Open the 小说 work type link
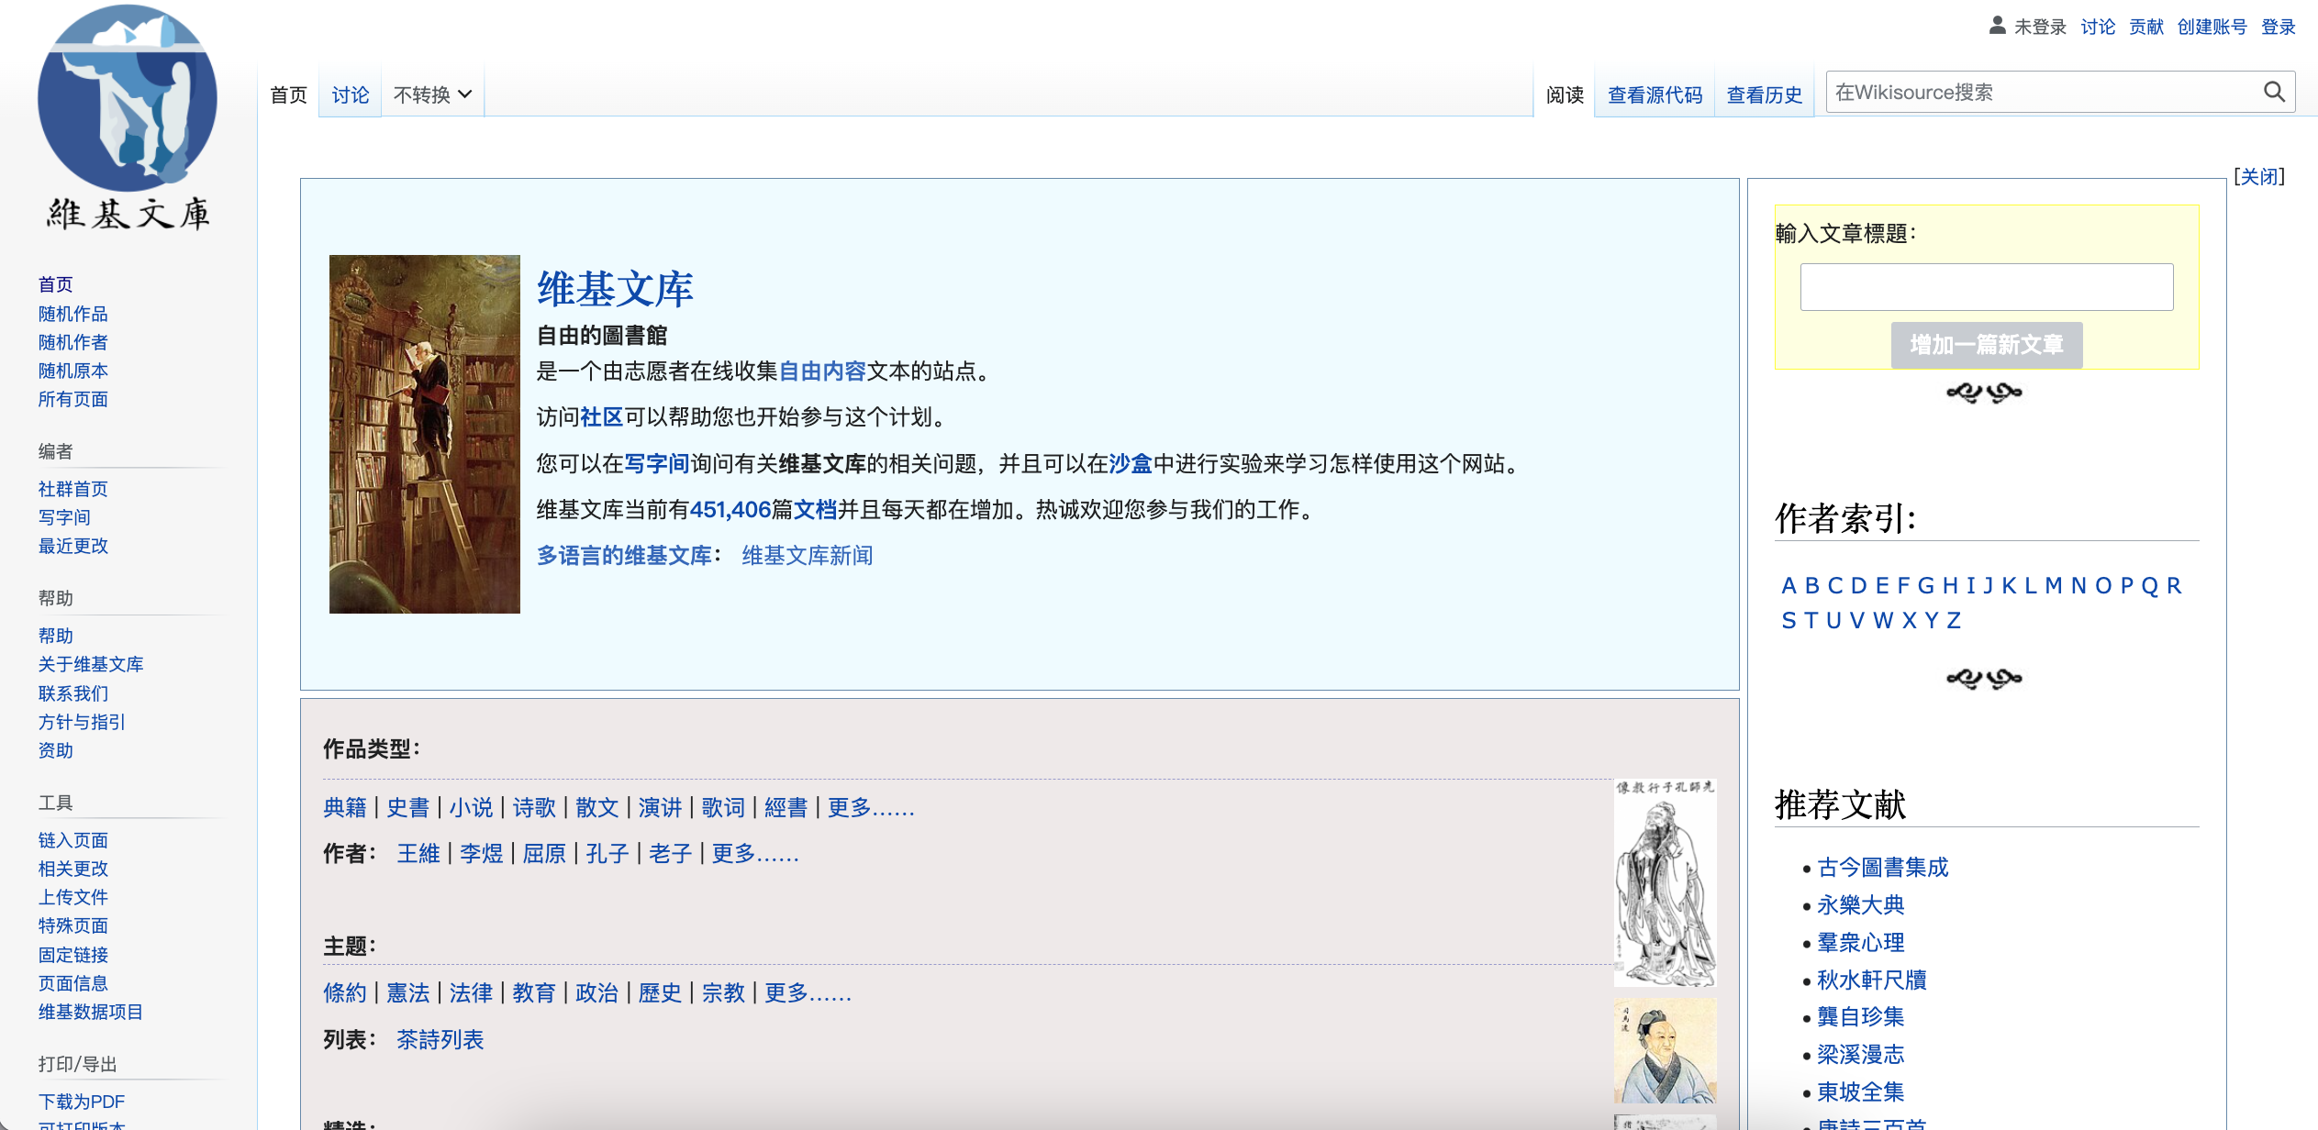Screen dimensions: 2318x1130 (471, 807)
